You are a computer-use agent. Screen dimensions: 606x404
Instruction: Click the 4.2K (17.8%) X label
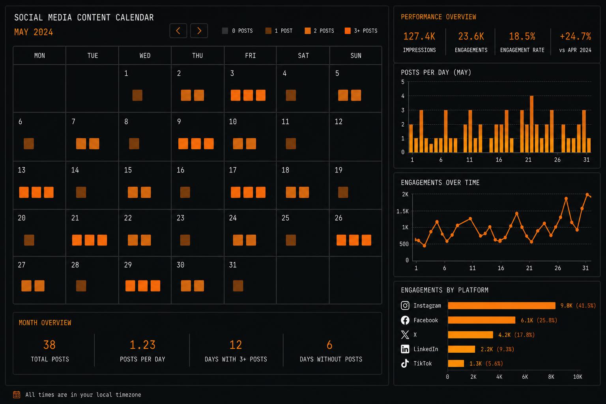pyautogui.click(x=516, y=335)
